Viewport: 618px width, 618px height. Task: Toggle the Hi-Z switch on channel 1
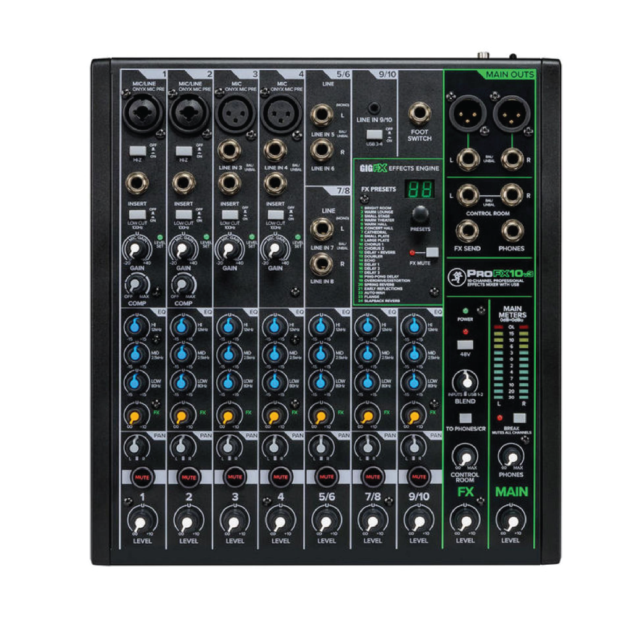tap(138, 151)
